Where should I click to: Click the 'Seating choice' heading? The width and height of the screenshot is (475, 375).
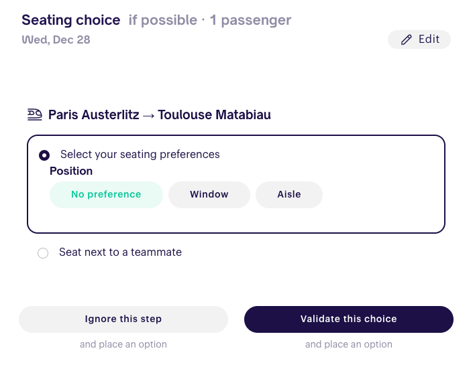[71, 20]
